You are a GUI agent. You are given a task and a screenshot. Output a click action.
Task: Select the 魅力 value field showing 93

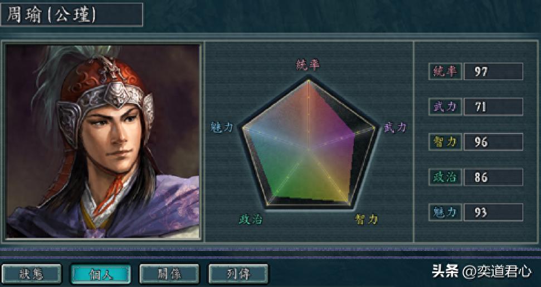[494, 212]
